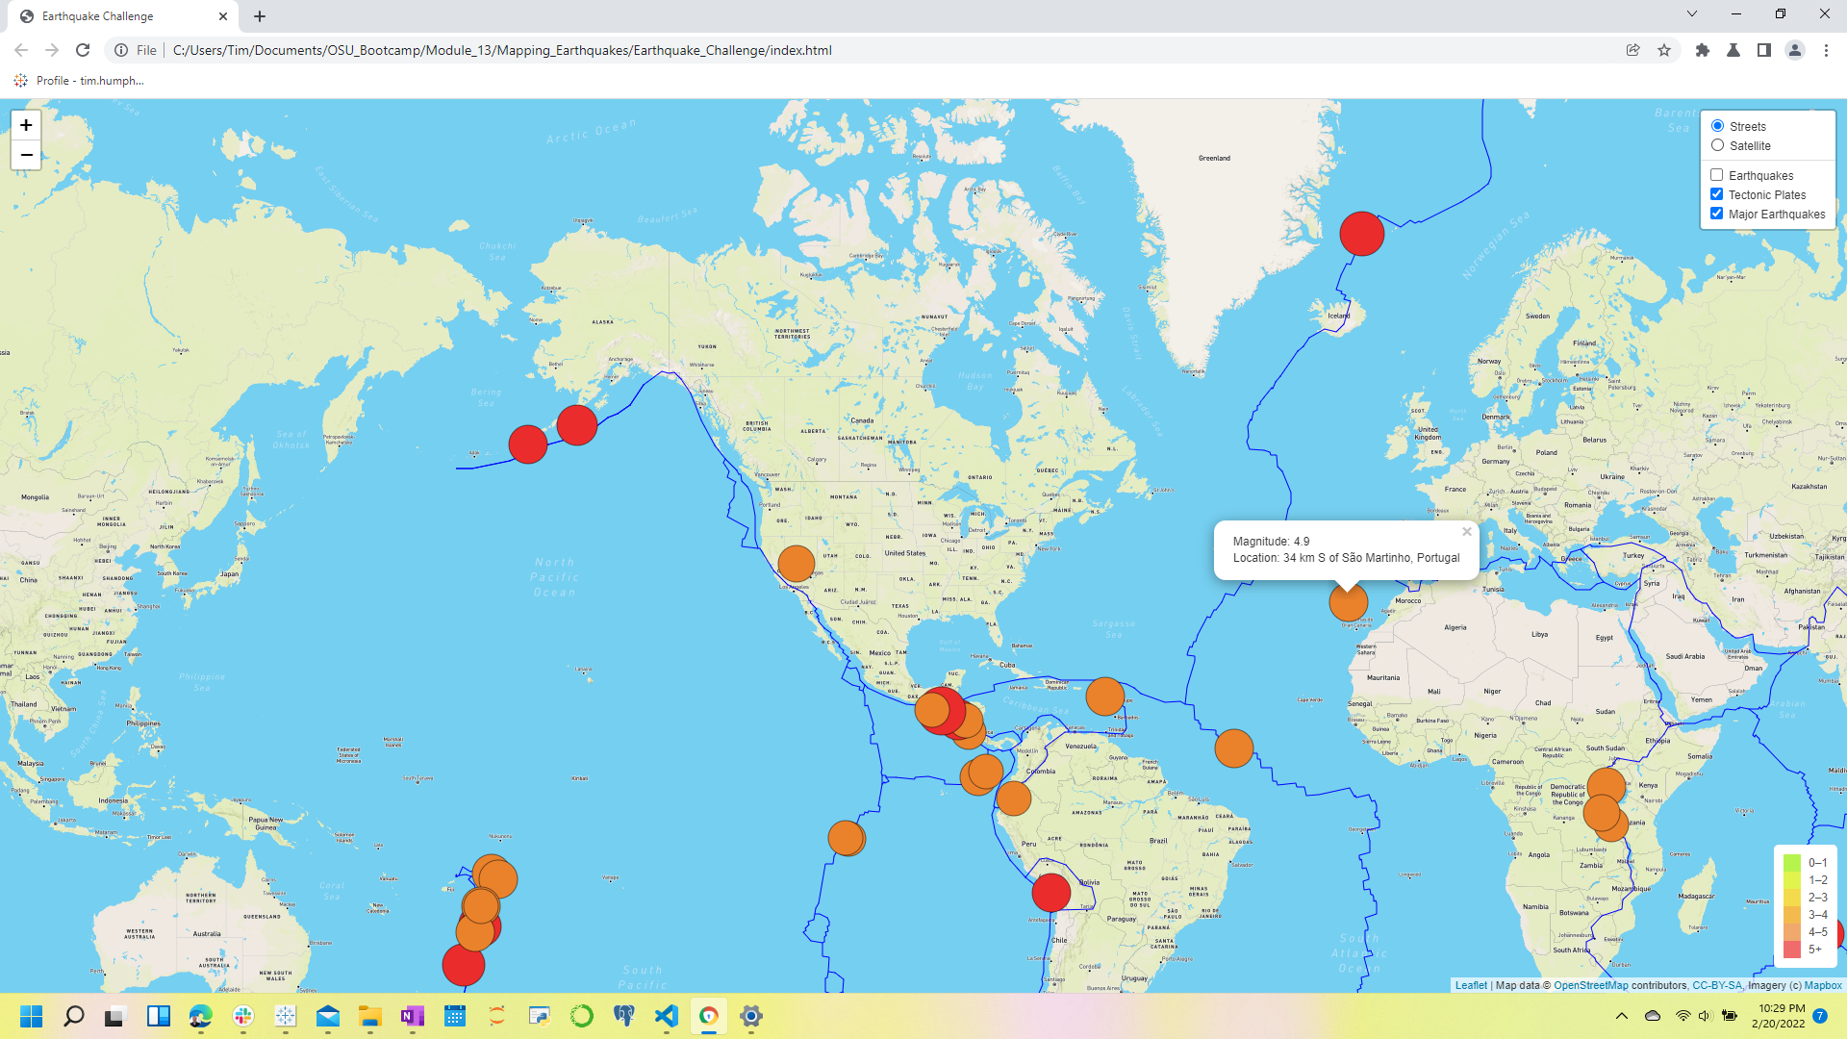Share this page using the share icon
This screenshot has height=1039, width=1847.
(1633, 50)
